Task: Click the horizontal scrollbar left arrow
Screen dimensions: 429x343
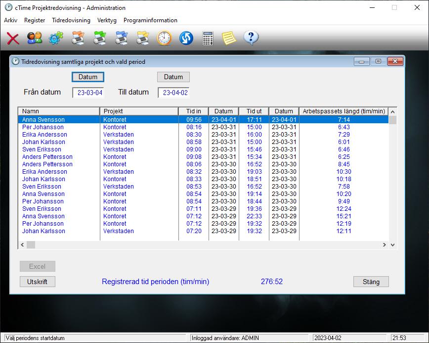Action: point(22,245)
